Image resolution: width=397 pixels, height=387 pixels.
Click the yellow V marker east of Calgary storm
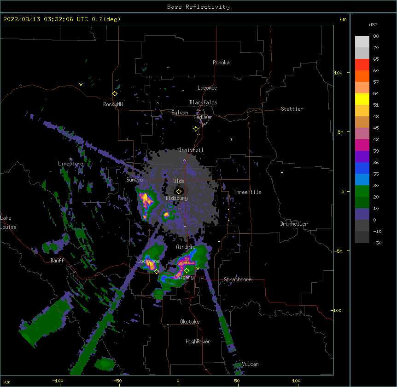(x=198, y=268)
